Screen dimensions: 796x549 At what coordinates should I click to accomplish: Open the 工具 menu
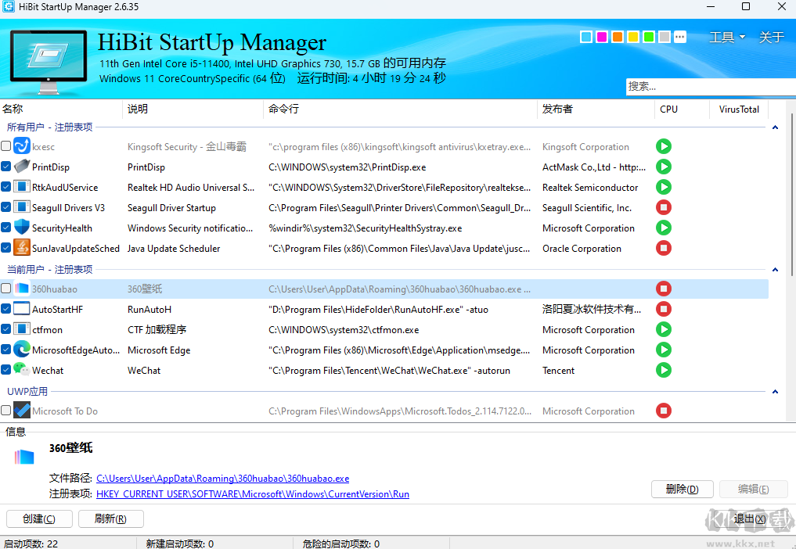click(x=725, y=36)
